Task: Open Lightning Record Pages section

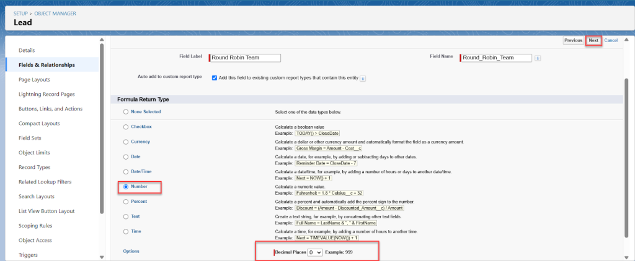Action: (x=47, y=94)
